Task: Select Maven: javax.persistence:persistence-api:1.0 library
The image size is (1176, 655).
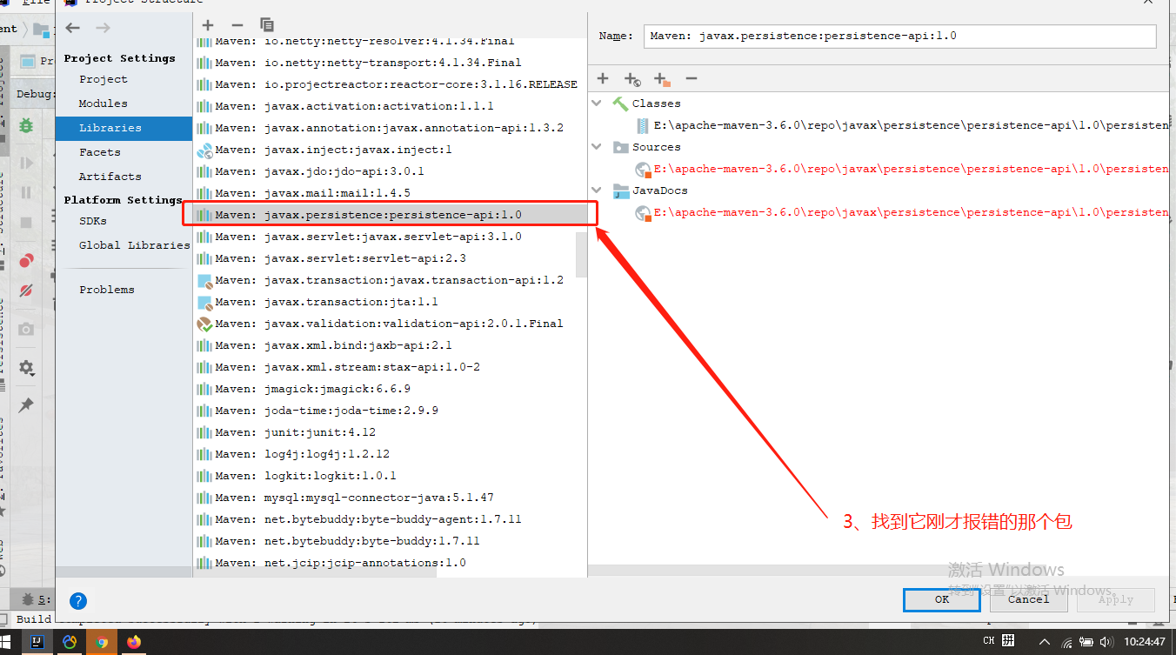Action: [x=391, y=215]
